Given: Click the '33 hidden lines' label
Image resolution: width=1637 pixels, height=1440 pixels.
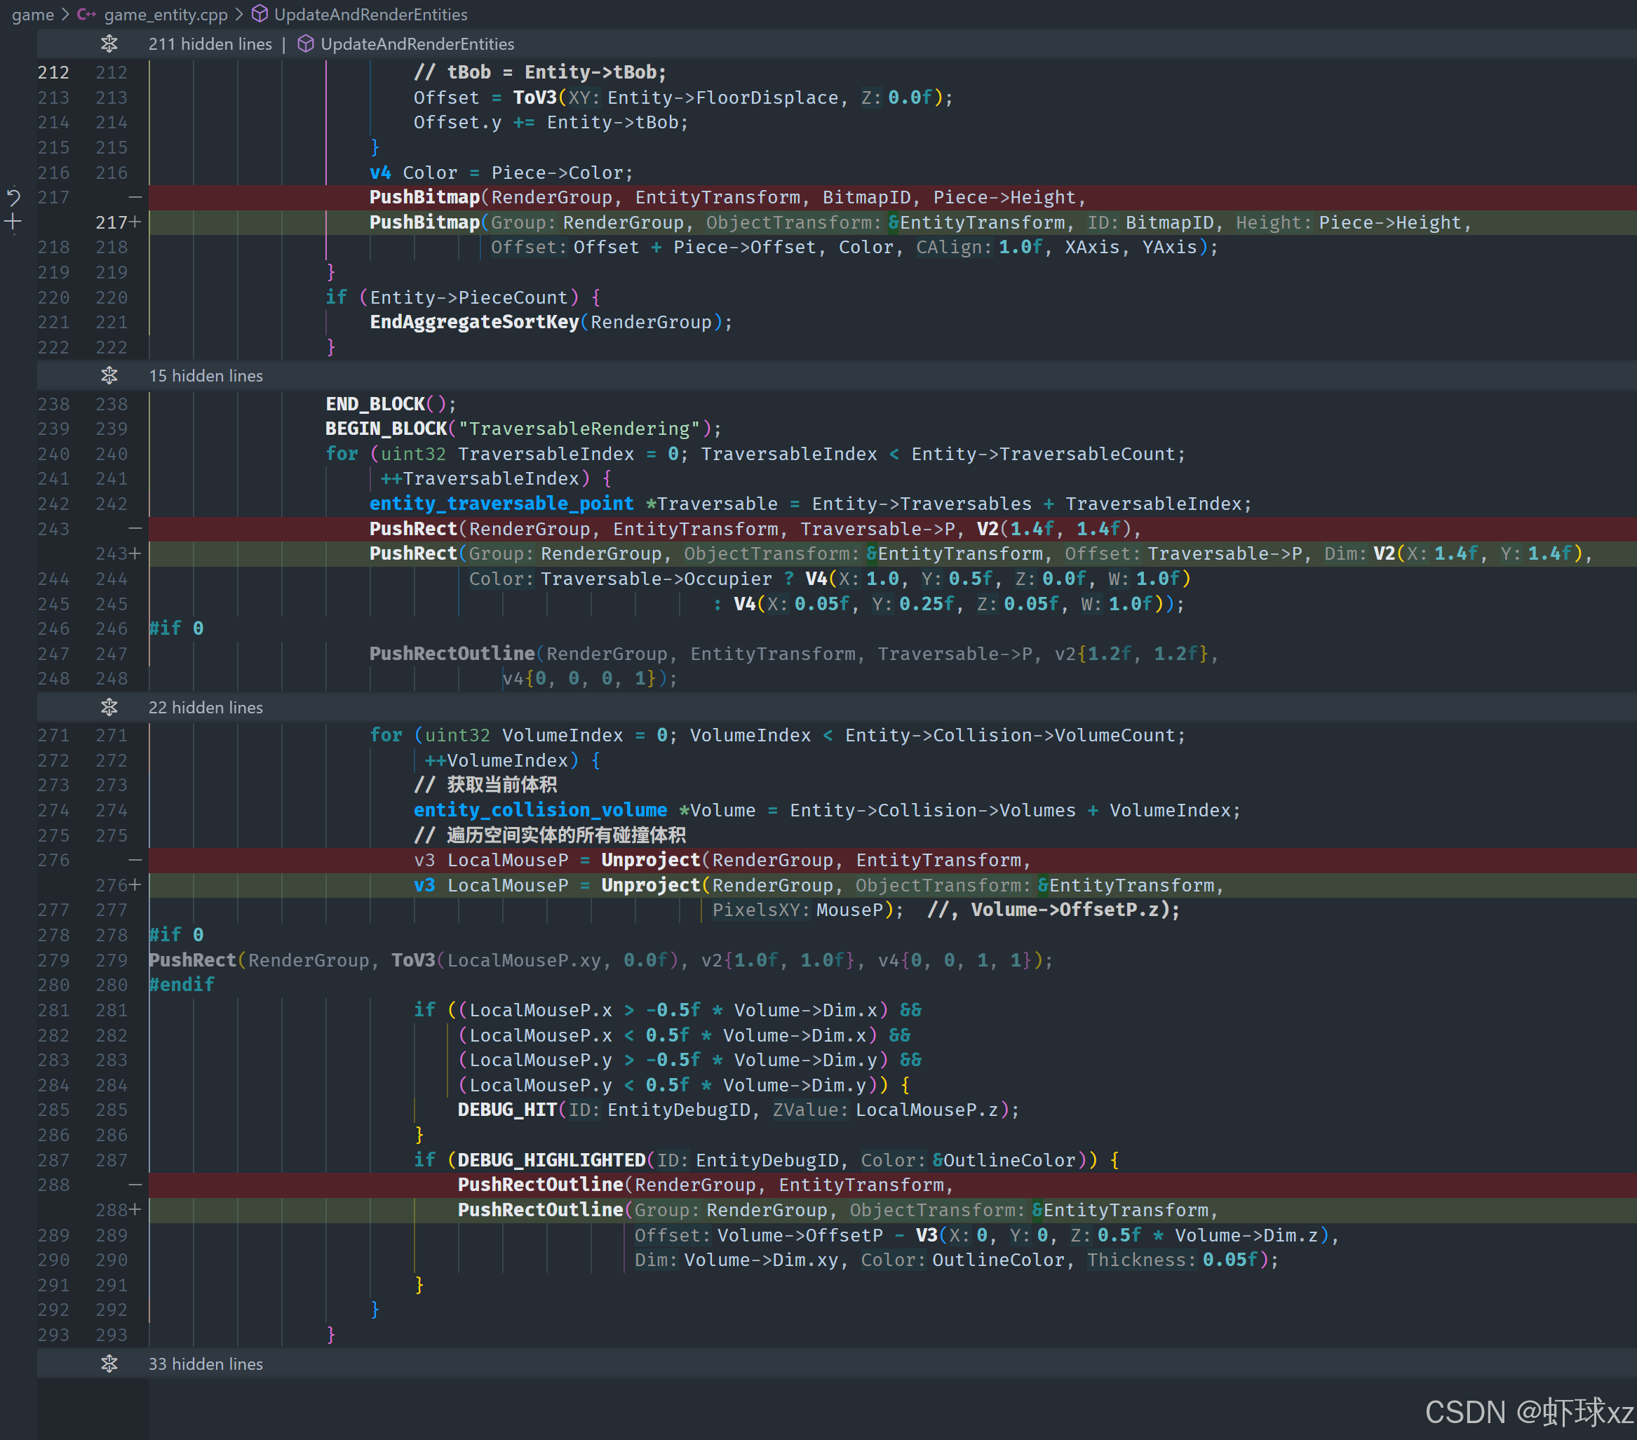Looking at the screenshot, I should click(206, 1364).
